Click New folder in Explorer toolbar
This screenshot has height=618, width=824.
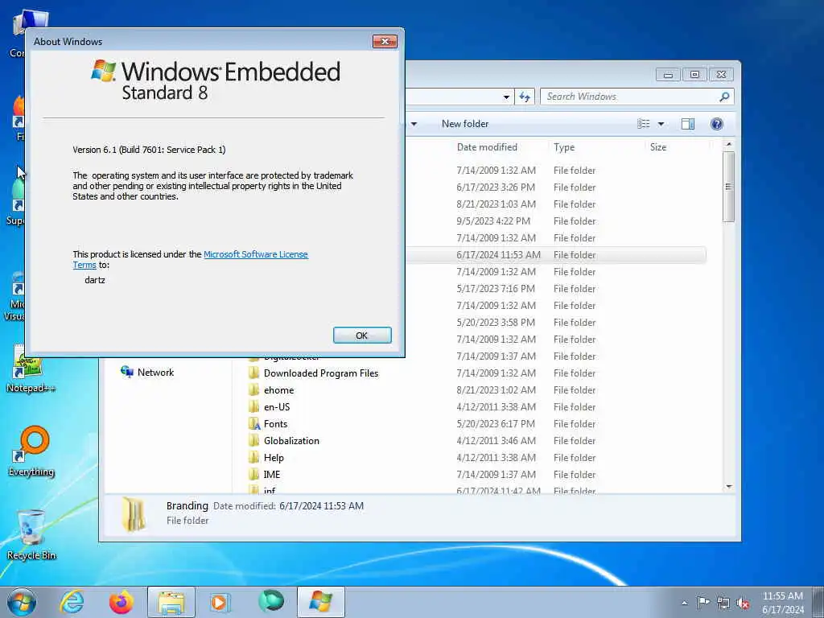point(465,124)
